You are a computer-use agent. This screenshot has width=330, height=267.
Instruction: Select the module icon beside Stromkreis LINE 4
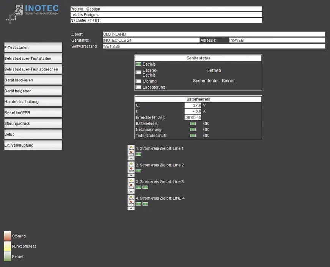tap(131, 201)
